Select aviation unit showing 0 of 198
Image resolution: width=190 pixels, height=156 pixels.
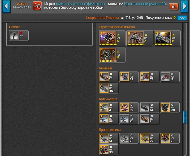(x=109, y=88)
